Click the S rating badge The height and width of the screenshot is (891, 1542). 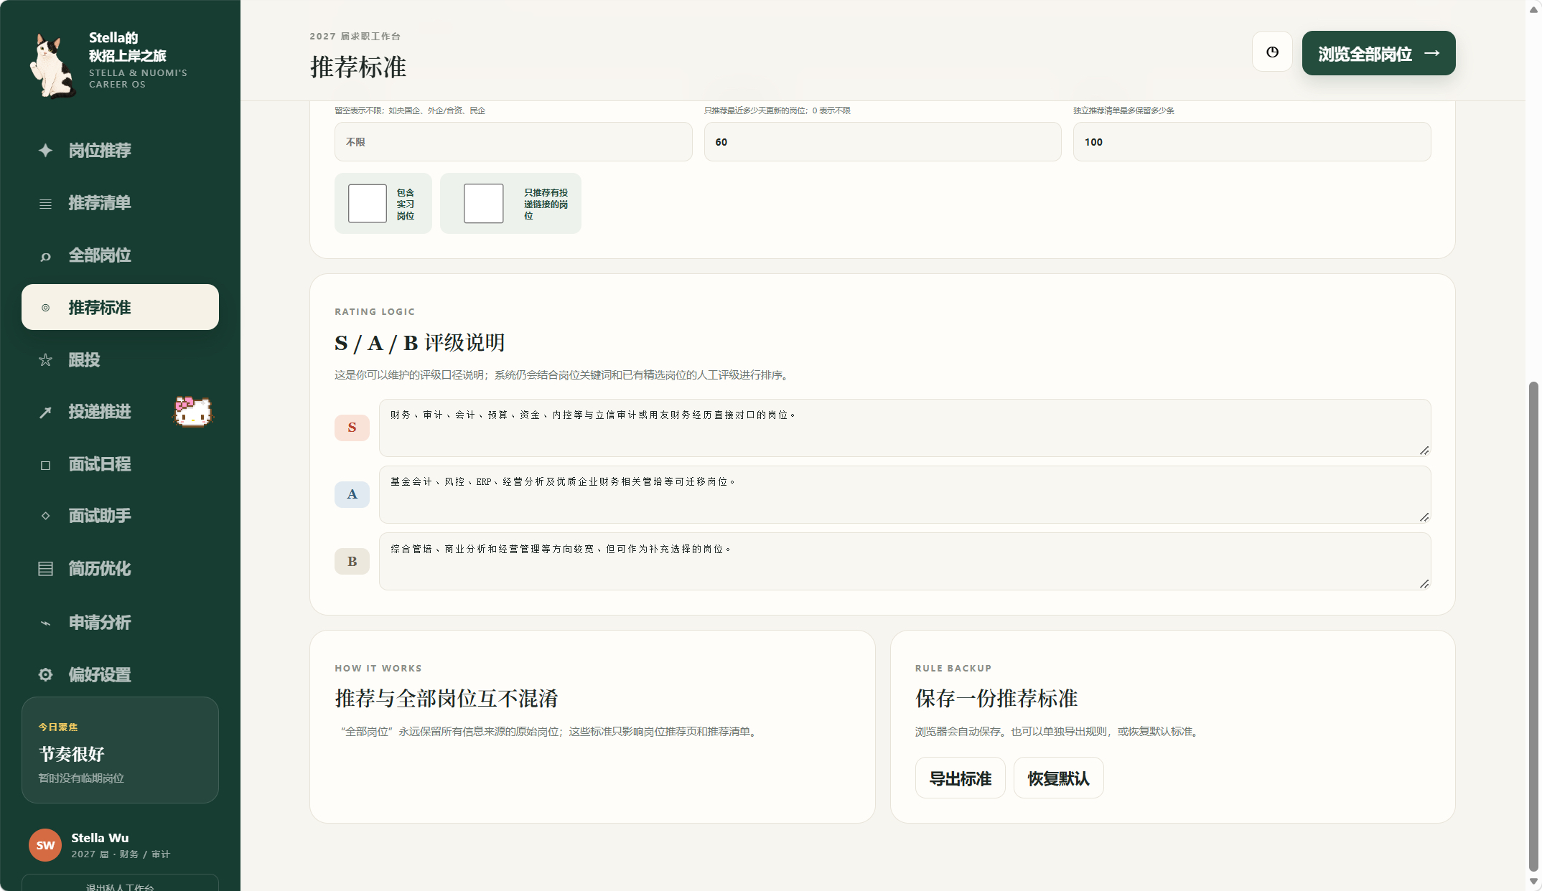(x=352, y=428)
